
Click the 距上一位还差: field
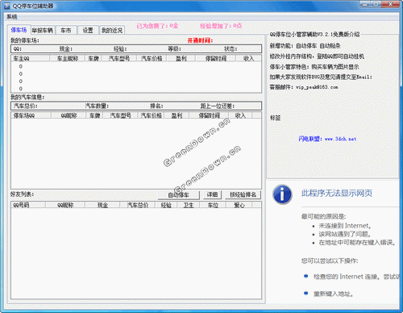218,106
